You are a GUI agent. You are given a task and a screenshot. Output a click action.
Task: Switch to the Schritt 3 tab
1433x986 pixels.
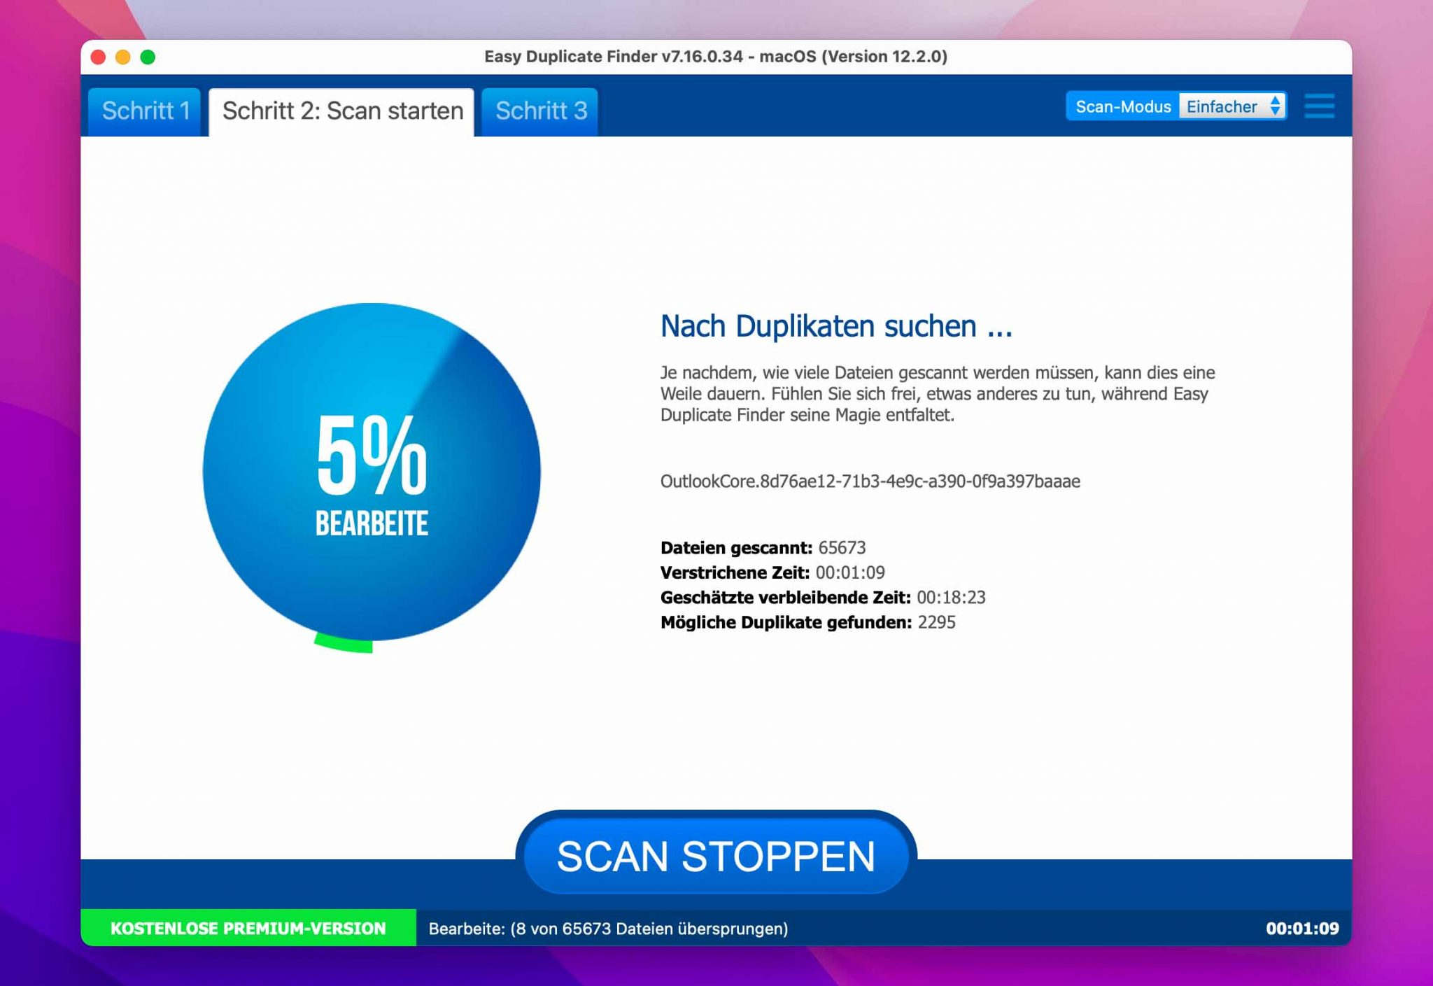pos(540,111)
